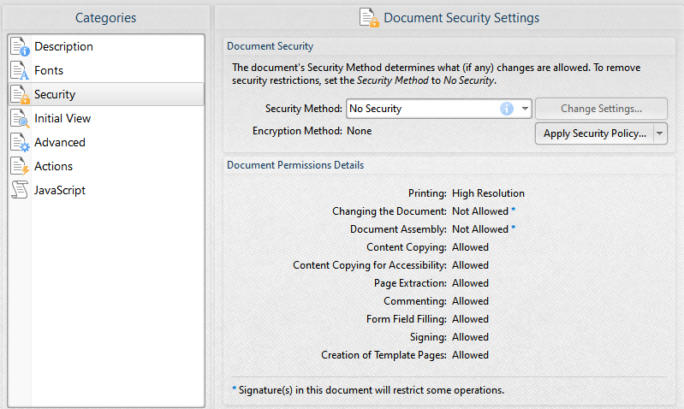Click the JavaScript scroll icon
This screenshot has width=684, height=409.
click(20, 190)
